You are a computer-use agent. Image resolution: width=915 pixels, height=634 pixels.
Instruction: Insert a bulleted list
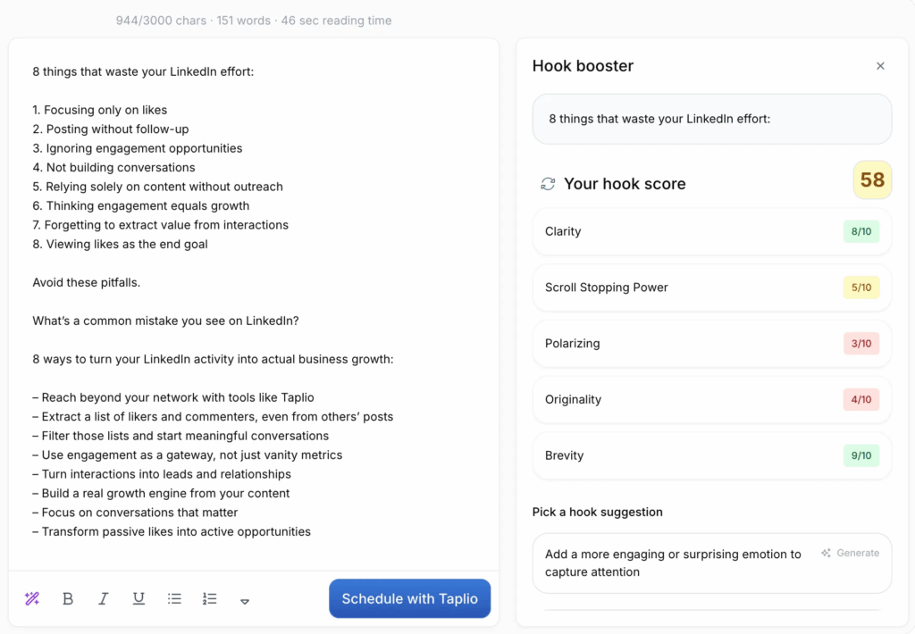point(174,599)
